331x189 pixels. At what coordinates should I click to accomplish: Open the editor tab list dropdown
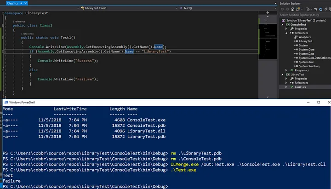point(275,3)
